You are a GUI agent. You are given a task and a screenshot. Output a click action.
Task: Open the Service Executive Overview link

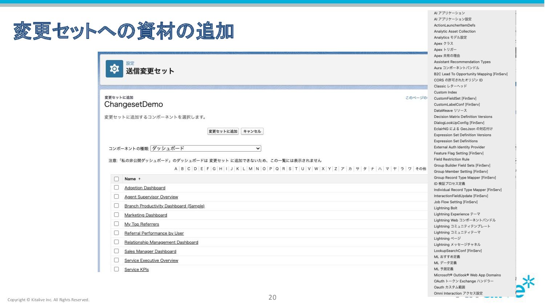pos(151,261)
